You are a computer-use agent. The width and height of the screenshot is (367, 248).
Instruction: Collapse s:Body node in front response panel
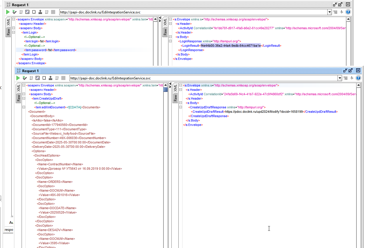tap(180, 103)
